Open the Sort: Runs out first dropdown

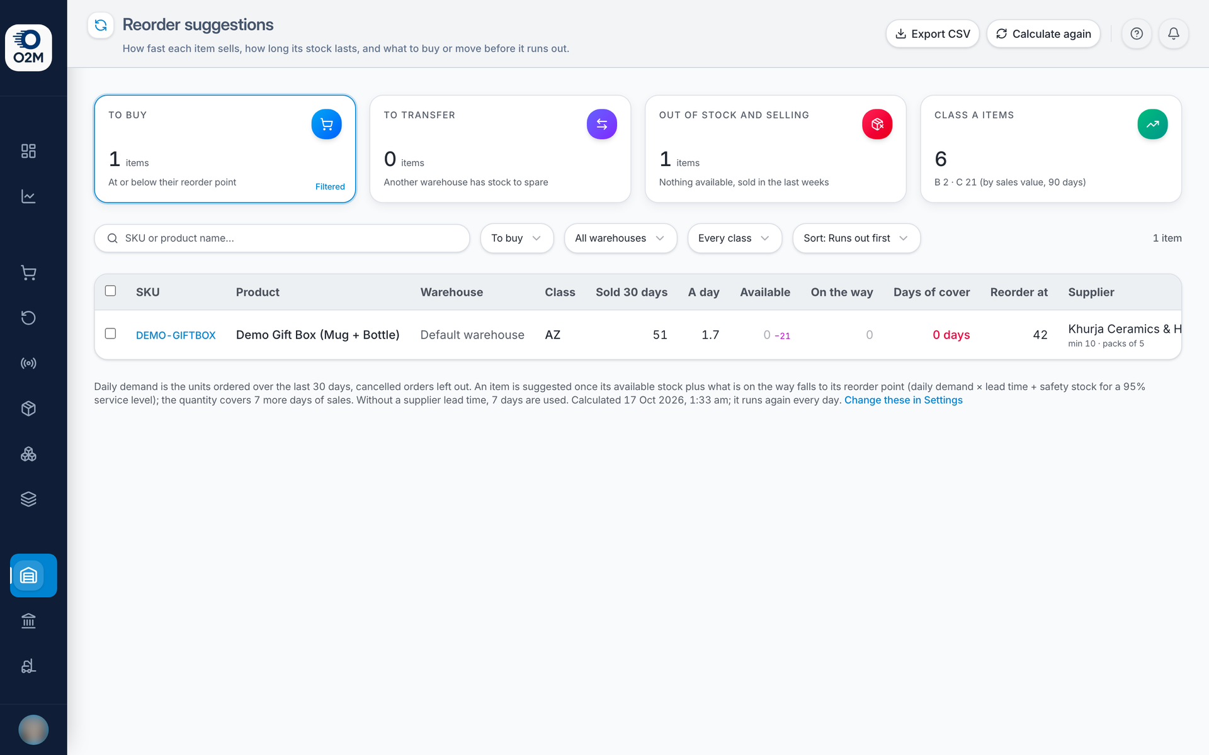[x=856, y=238]
